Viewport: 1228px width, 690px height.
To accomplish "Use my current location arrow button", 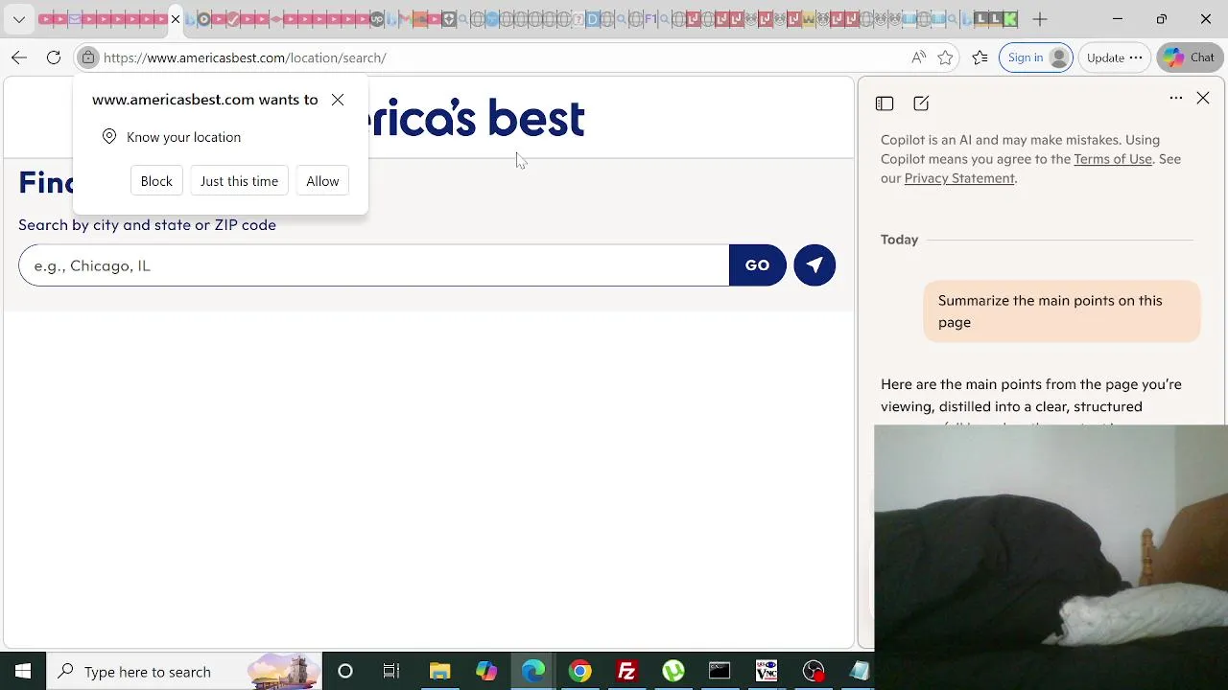I will click(815, 265).
